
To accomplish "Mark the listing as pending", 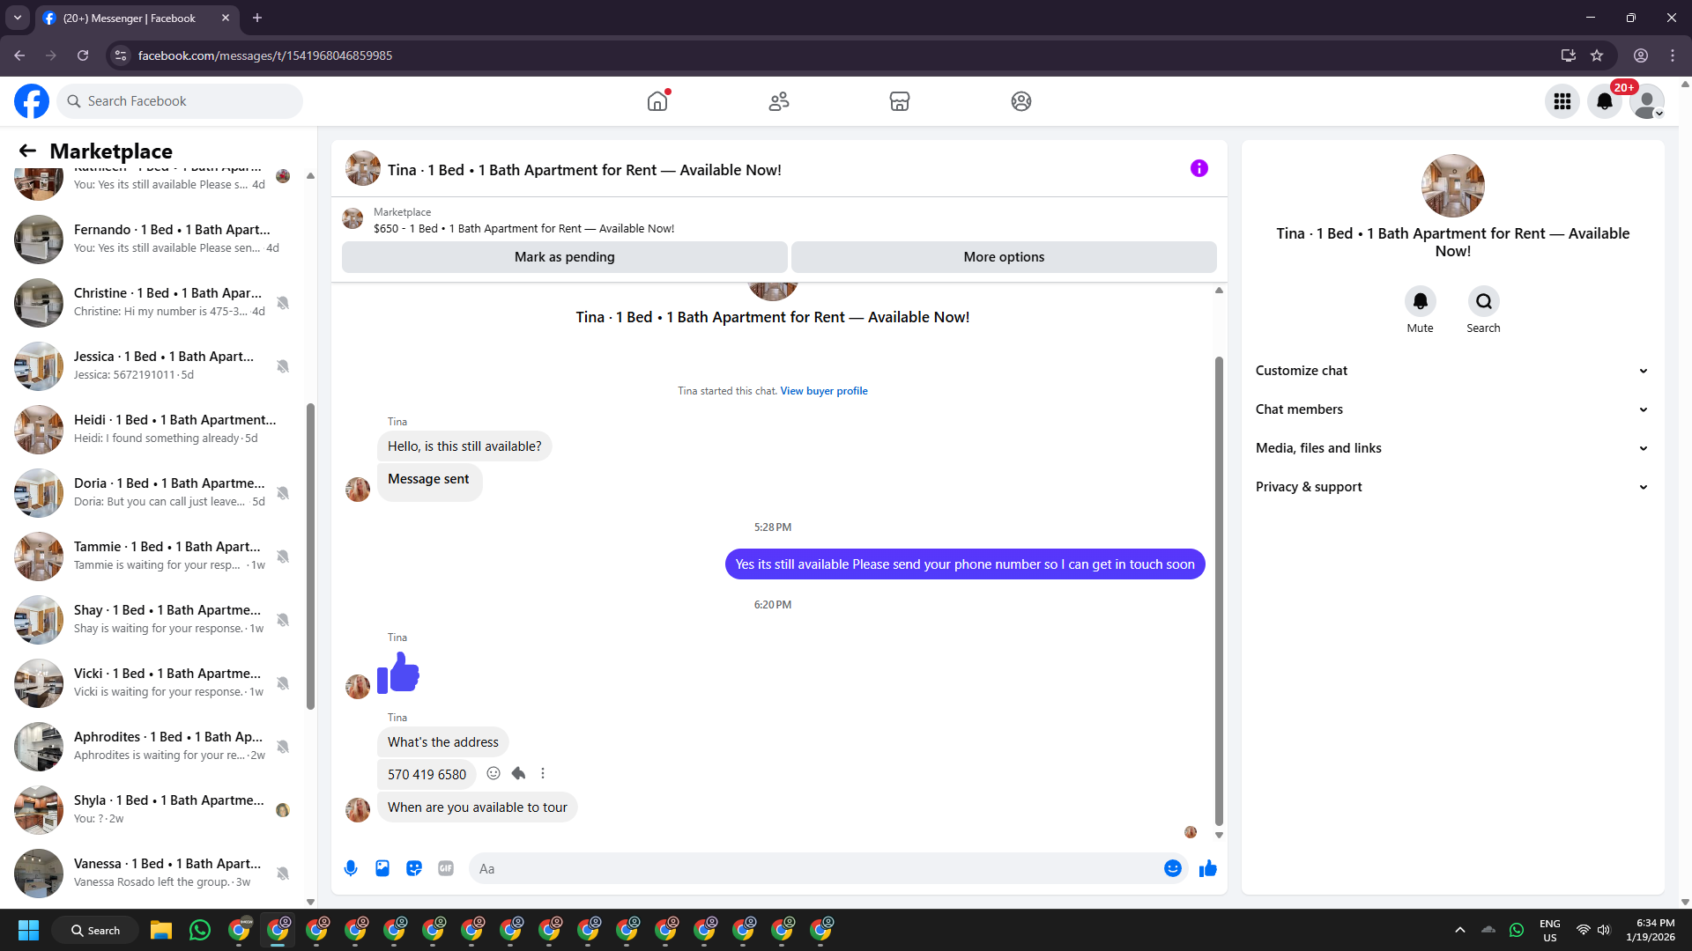I will click(564, 257).
